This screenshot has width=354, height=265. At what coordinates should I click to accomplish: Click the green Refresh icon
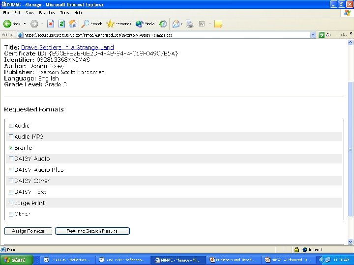tap(61, 24)
